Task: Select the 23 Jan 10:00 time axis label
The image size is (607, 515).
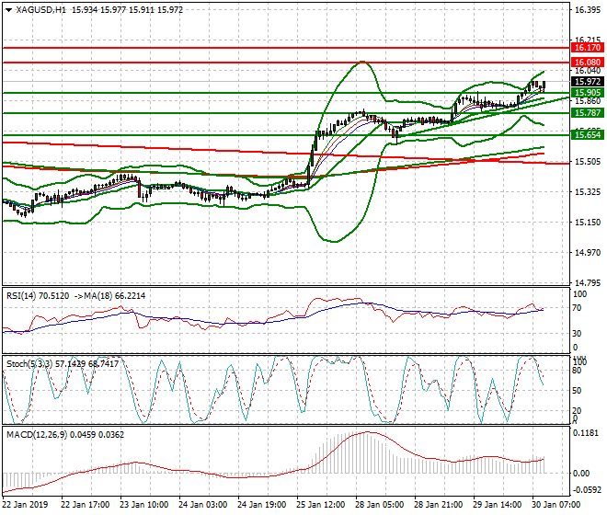Action: click(144, 505)
